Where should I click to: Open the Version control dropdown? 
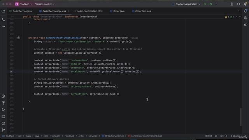[45, 4]
